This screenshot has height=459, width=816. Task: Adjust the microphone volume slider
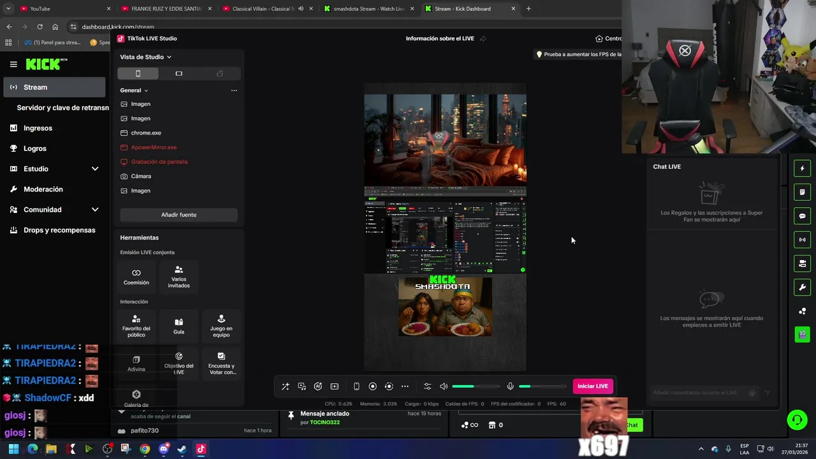(x=543, y=386)
